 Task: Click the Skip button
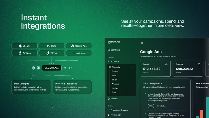151,106
